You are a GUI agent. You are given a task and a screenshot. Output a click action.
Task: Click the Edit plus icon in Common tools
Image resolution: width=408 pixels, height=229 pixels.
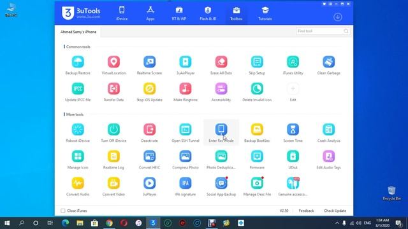[x=293, y=89]
